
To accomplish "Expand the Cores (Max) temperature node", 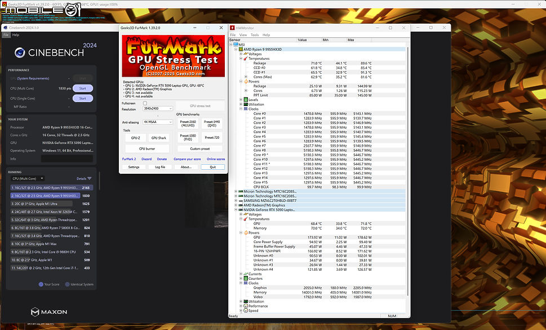I will tap(246, 77).
